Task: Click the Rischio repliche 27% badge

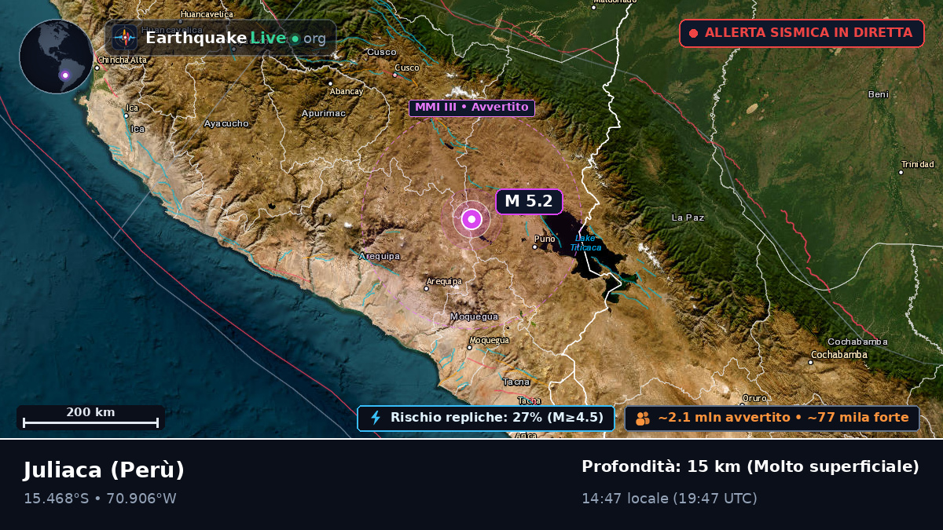Action: point(486,418)
